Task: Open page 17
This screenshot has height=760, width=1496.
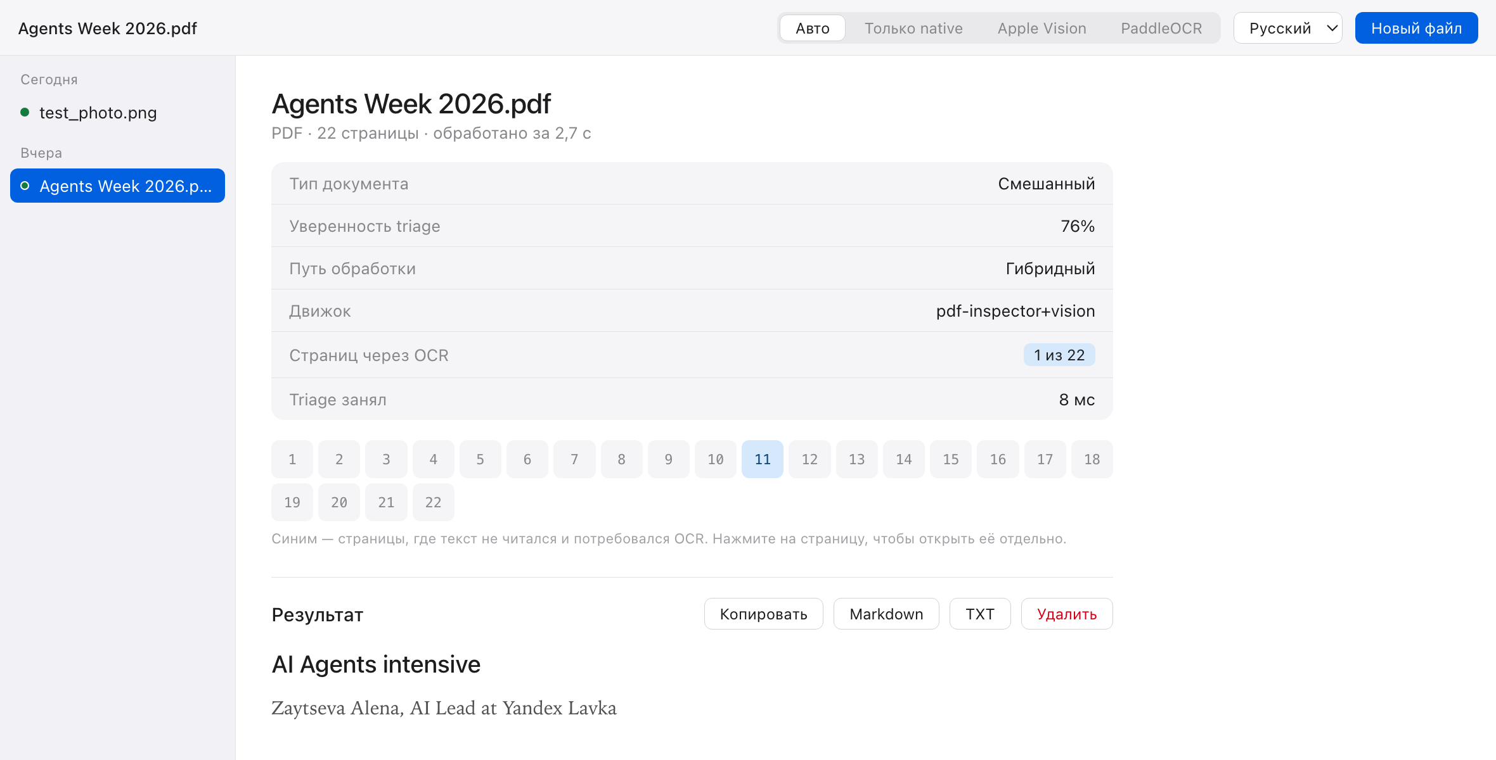Action: tap(1045, 459)
